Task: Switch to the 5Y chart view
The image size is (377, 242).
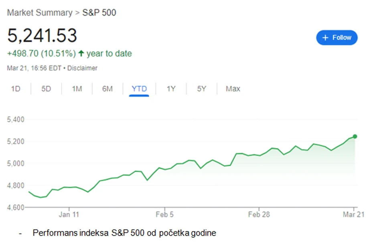Action: tap(201, 89)
